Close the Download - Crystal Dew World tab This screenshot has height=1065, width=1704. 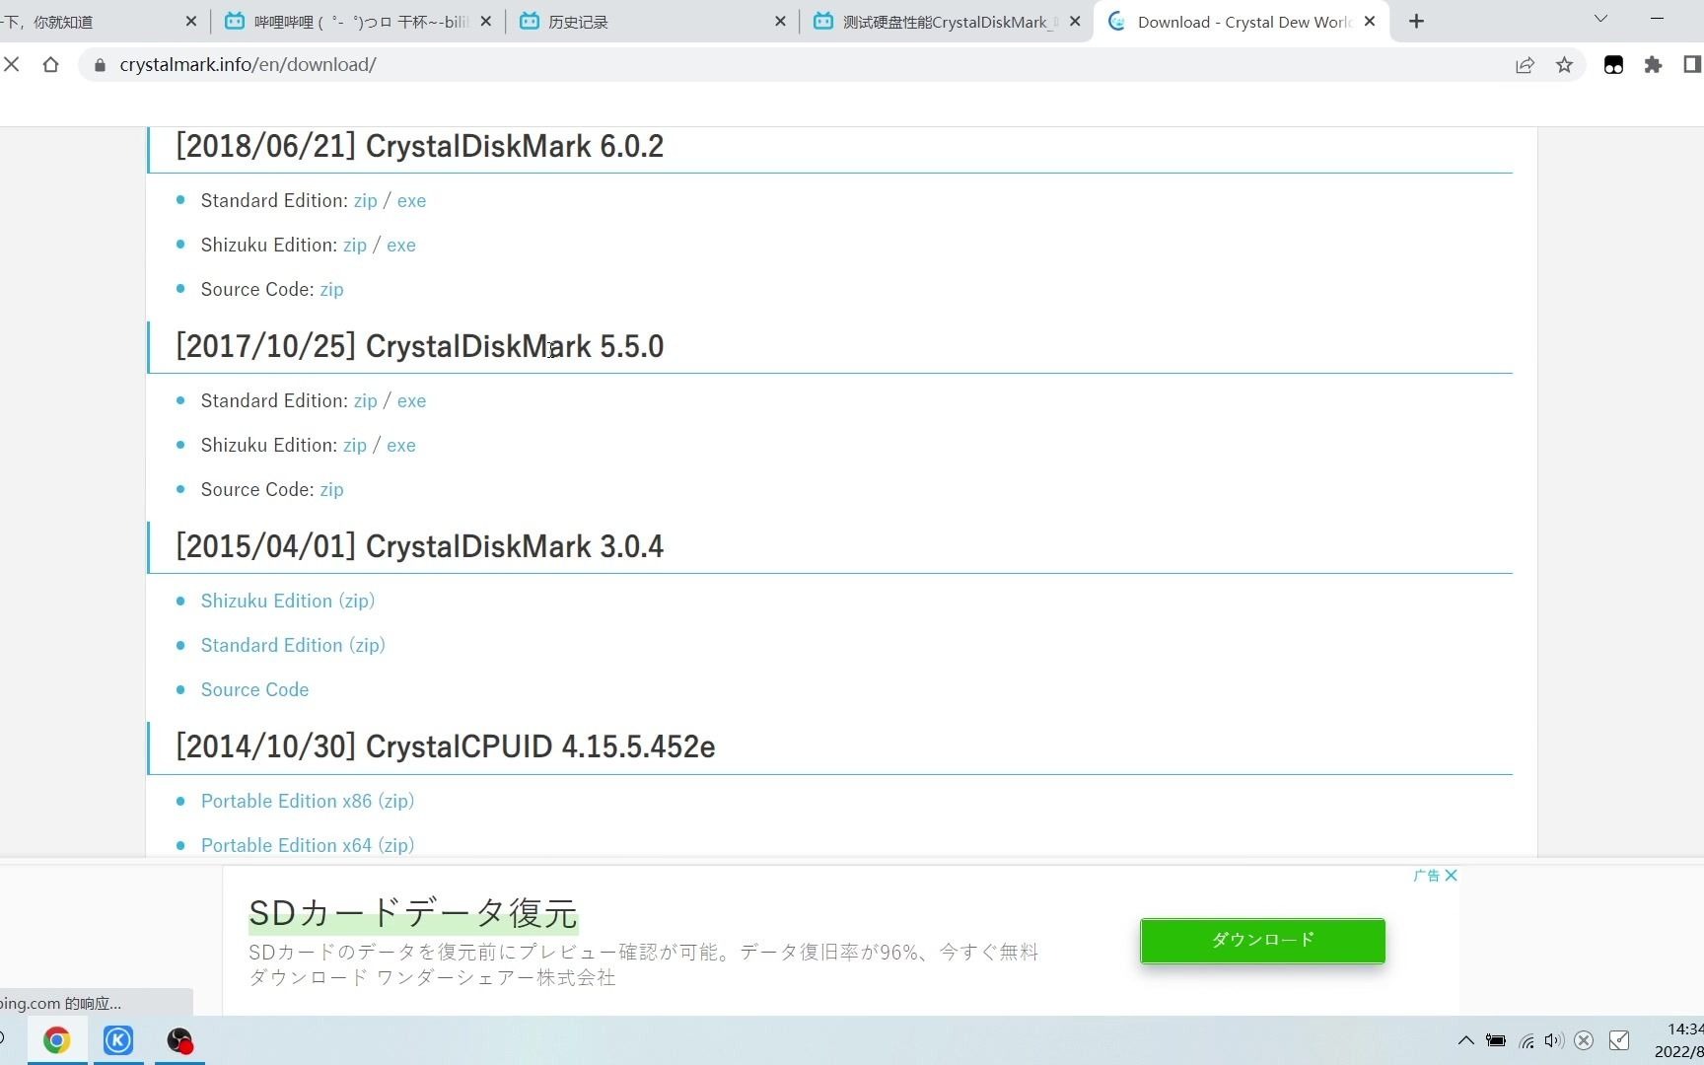pyautogui.click(x=1370, y=21)
